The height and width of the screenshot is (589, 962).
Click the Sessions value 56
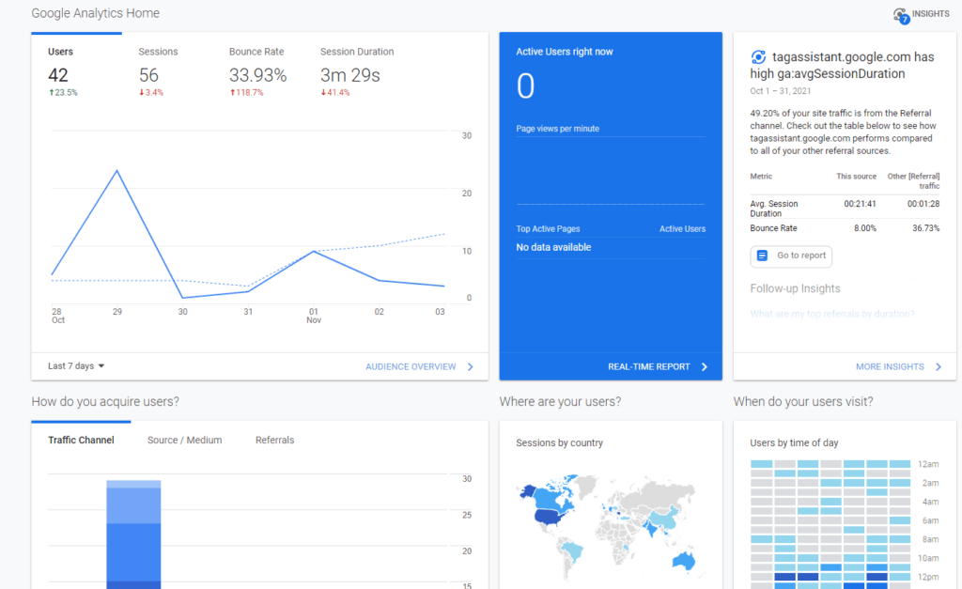pos(148,75)
